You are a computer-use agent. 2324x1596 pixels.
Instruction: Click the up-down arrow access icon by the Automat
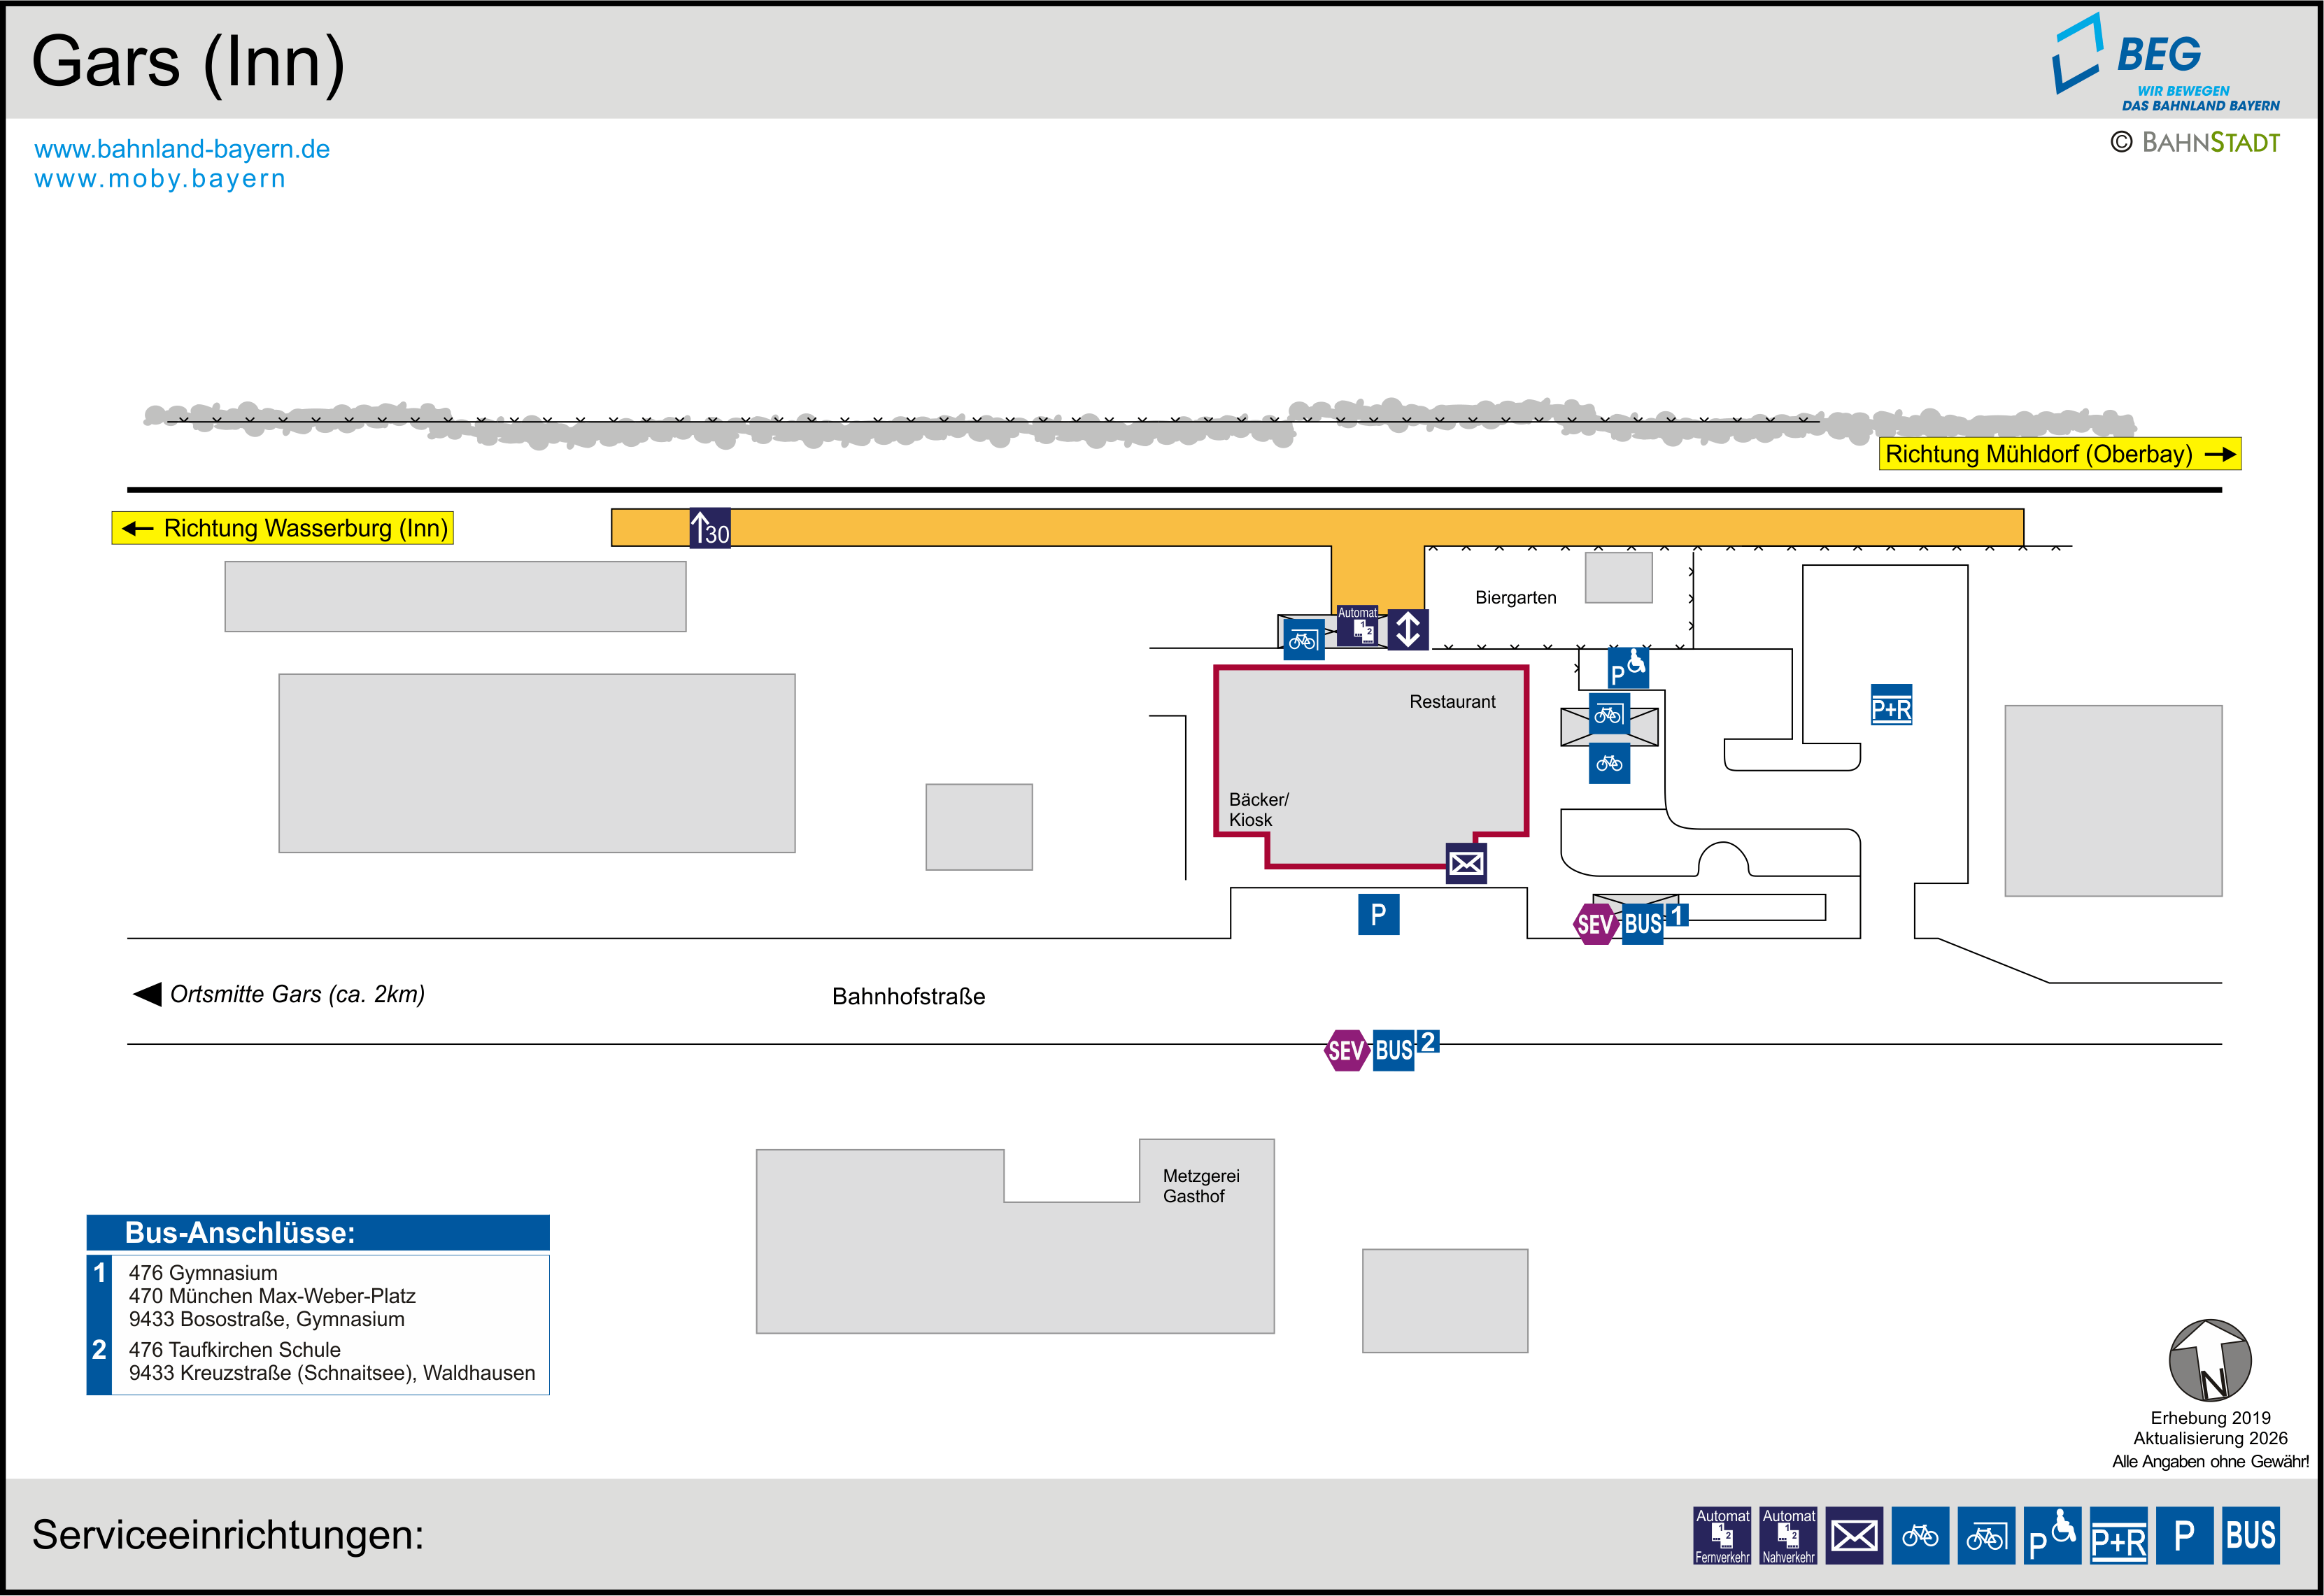[x=1408, y=630]
